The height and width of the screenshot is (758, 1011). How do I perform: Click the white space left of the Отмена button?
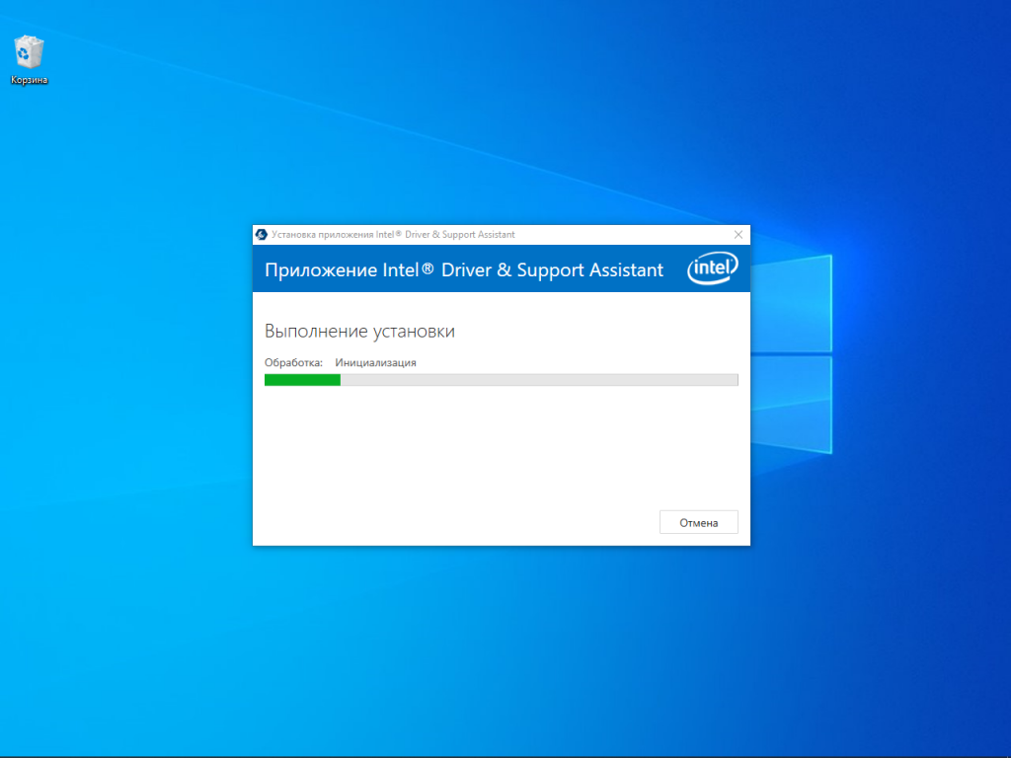coord(494,522)
